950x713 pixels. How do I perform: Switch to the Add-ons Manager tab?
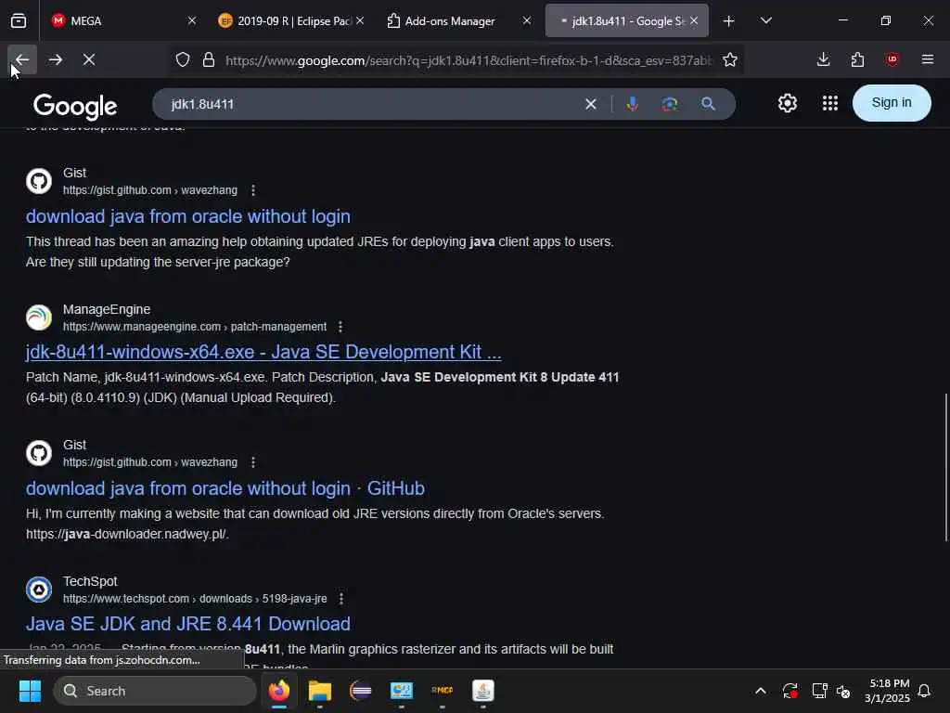click(x=459, y=21)
